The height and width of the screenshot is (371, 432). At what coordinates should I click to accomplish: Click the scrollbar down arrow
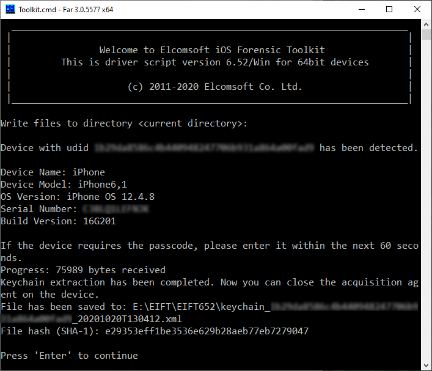point(426,365)
